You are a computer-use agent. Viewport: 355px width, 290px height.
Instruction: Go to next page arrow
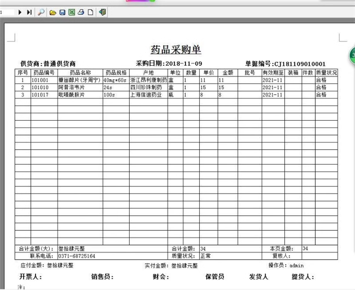[x=20, y=12]
